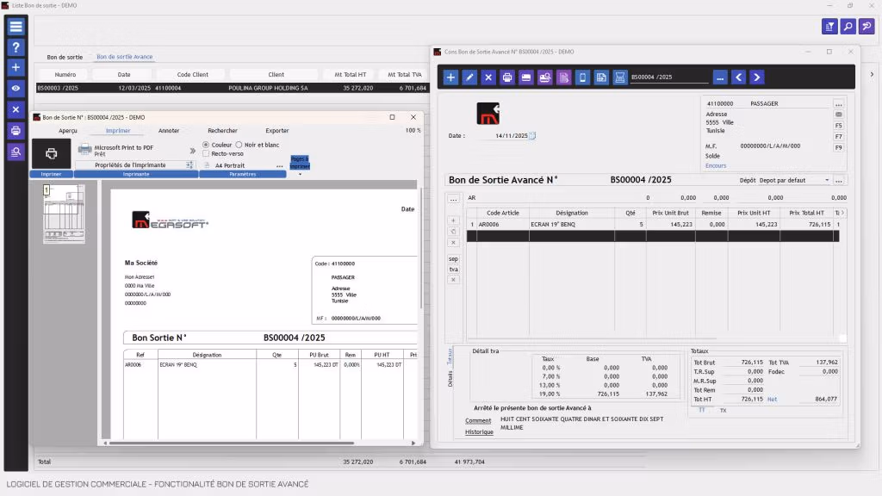882x496 pixels.
Task: Open the date calendar picker icon
Action: coord(532,135)
